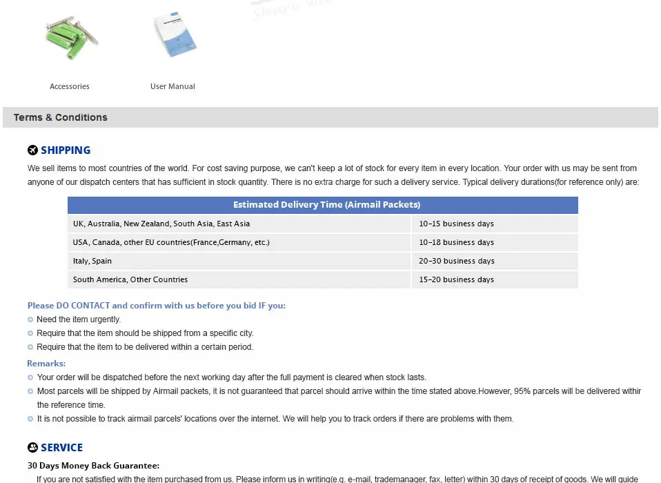
Task: Click 'Please DO CONTACT and confirm with us' heading
Action: click(x=157, y=306)
